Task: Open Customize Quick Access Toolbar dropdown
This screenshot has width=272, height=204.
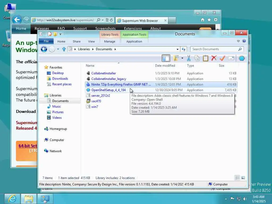Action: point(60,34)
